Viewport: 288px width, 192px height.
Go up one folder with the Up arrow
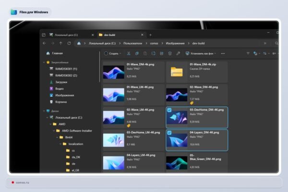(61, 43)
